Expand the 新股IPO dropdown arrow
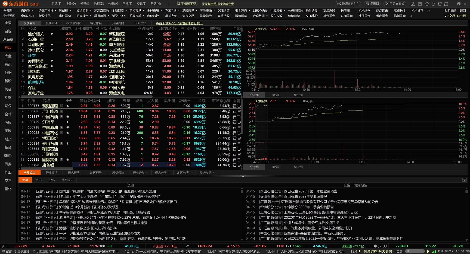 (125, 16)
